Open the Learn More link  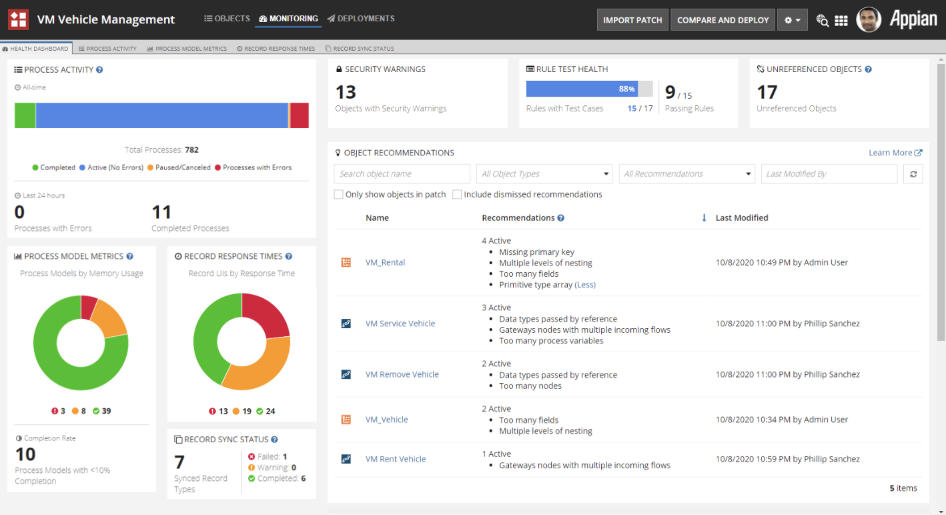click(891, 152)
